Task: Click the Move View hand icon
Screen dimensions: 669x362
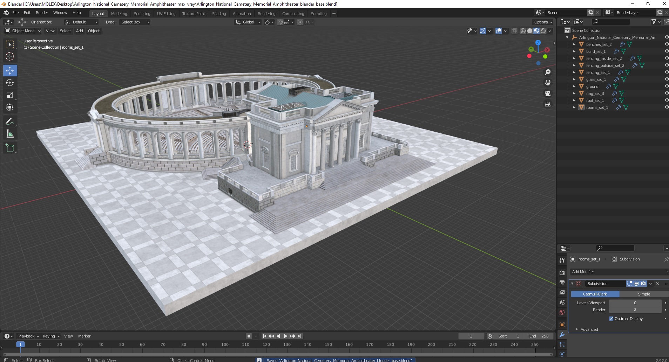Action: coord(547,83)
